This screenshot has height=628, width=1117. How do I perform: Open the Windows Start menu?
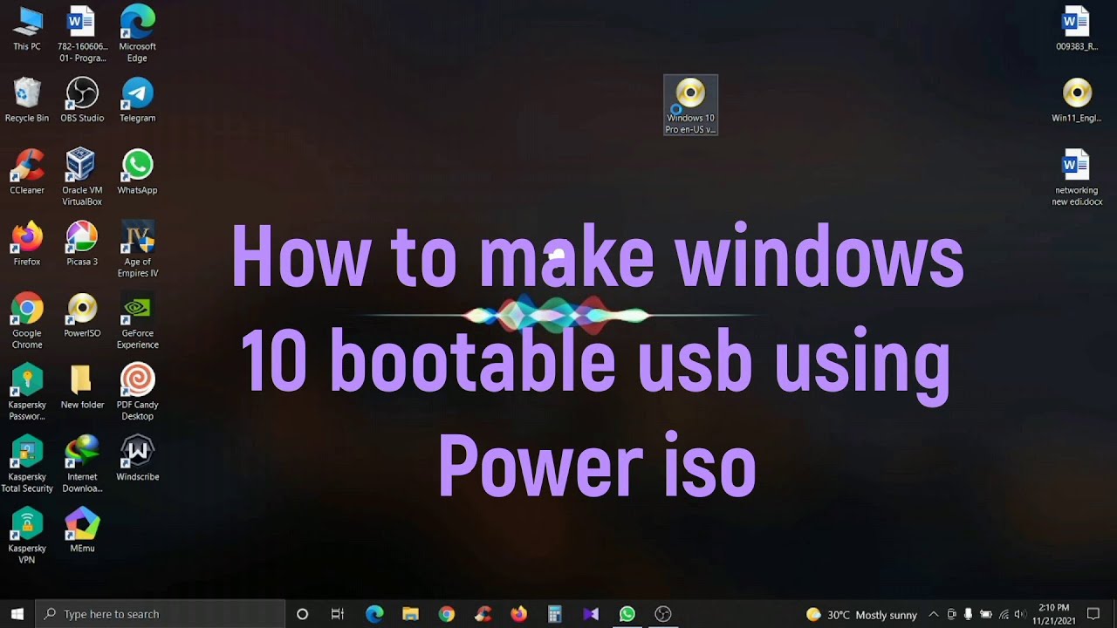17,614
